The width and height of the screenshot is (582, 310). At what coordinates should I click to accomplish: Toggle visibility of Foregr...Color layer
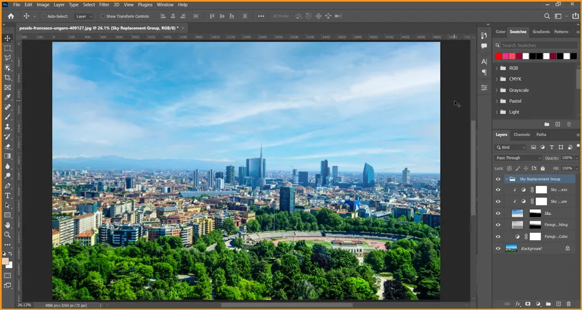coord(498,237)
